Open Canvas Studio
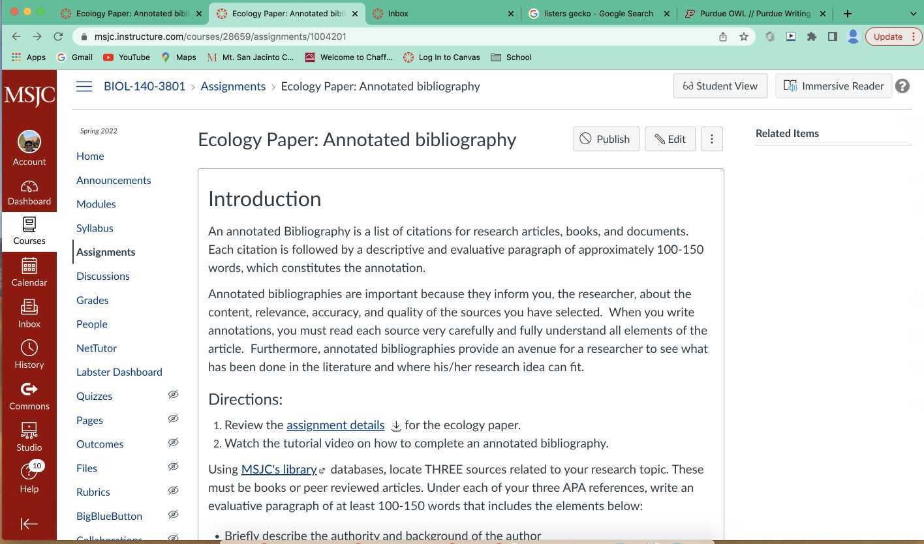 (x=29, y=436)
